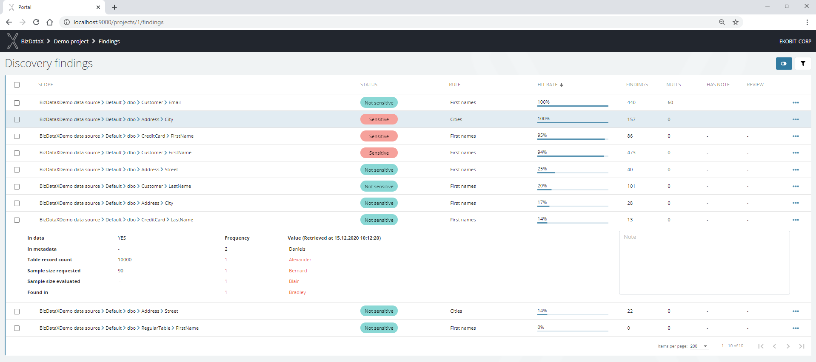The image size is (816, 362).
Task: Open the filter funnel button
Action: tap(803, 64)
